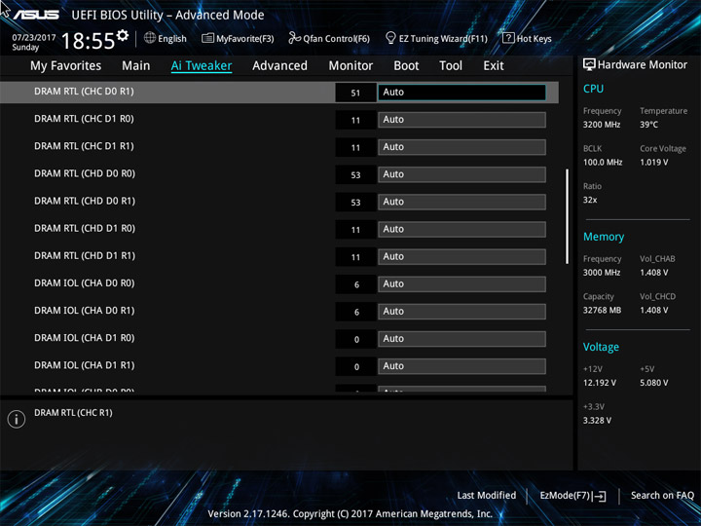The height and width of the screenshot is (526, 701).
Task: Select DRAM IOL (CHA D1 R1) Auto field
Action: 461,366
